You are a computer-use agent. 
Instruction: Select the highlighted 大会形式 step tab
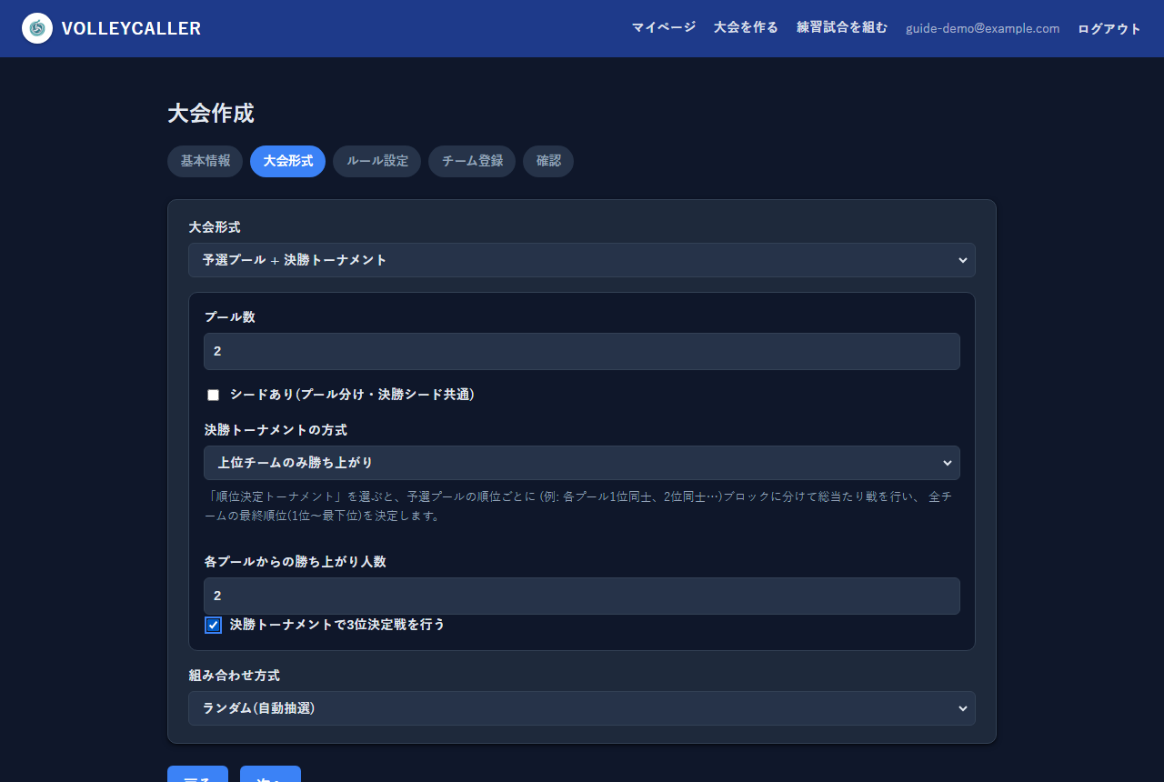coord(287,161)
